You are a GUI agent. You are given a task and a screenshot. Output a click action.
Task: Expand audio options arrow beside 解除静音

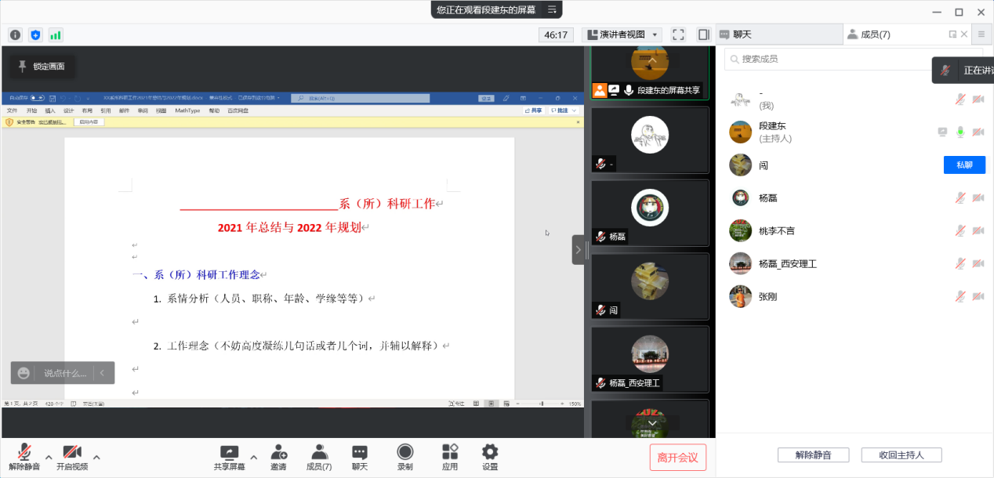point(49,457)
